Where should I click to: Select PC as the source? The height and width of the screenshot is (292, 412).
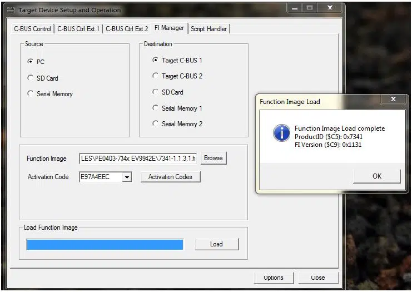pyautogui.click(x=30, y=62)
